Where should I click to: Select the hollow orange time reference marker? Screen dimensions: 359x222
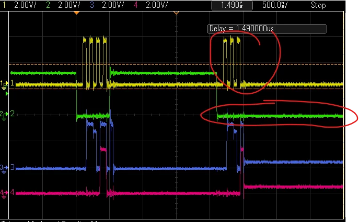point(176,13)
